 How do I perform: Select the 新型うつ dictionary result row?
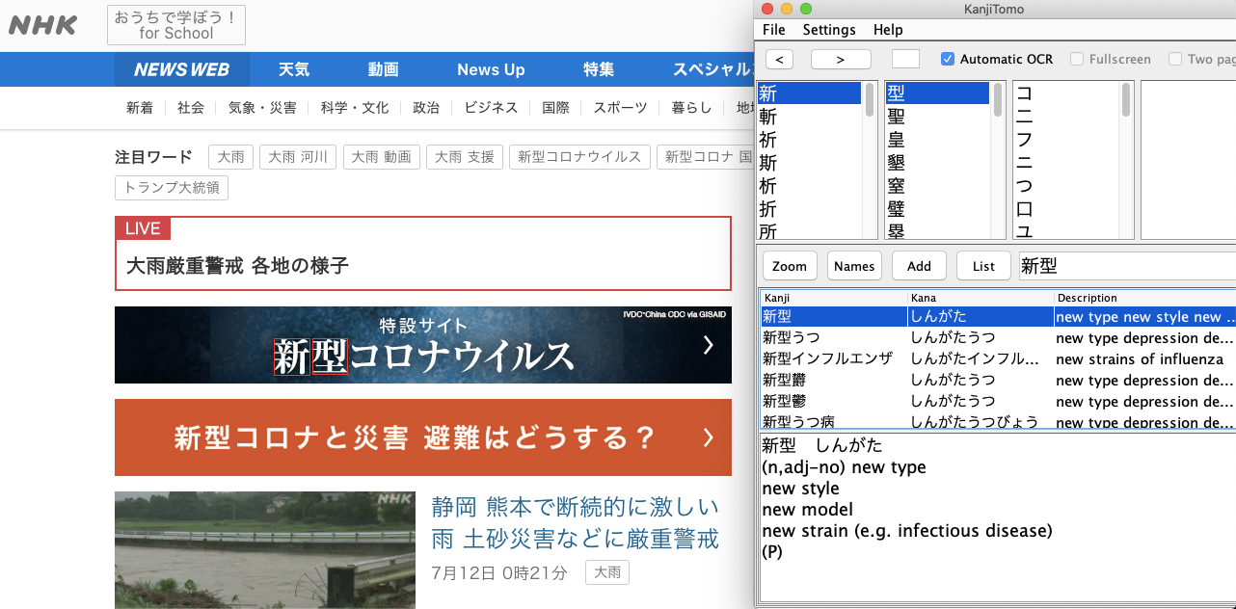[x=998, y=338]
